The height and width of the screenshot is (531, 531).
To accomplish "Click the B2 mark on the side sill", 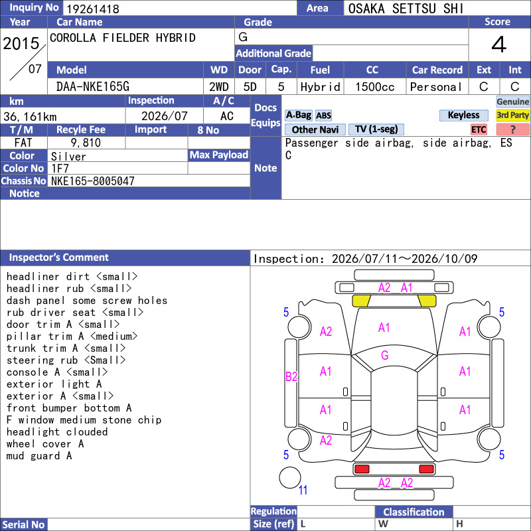I will 291,376.
